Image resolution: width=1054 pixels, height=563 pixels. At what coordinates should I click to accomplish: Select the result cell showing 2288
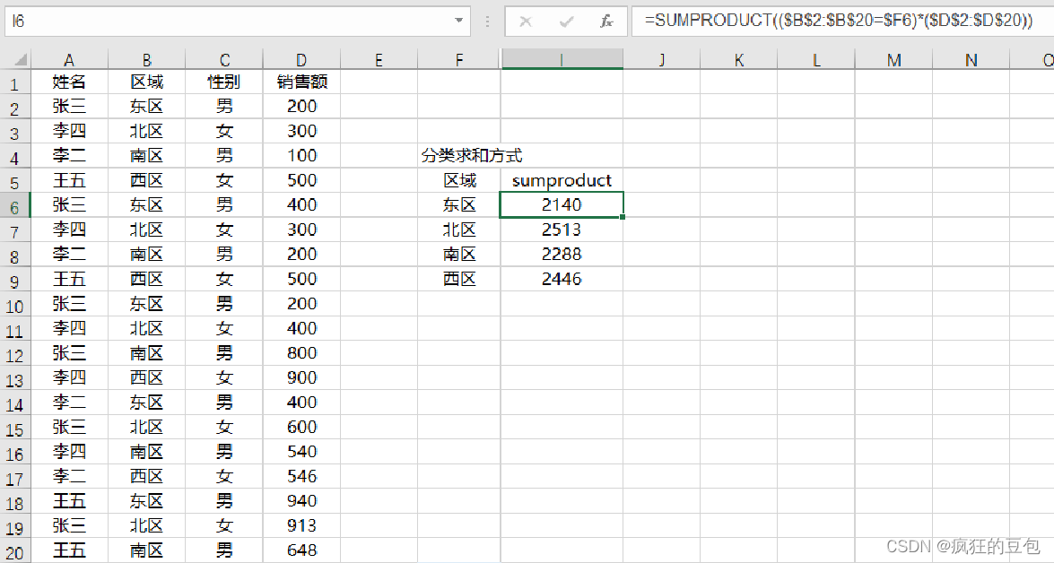pos(562,255)
